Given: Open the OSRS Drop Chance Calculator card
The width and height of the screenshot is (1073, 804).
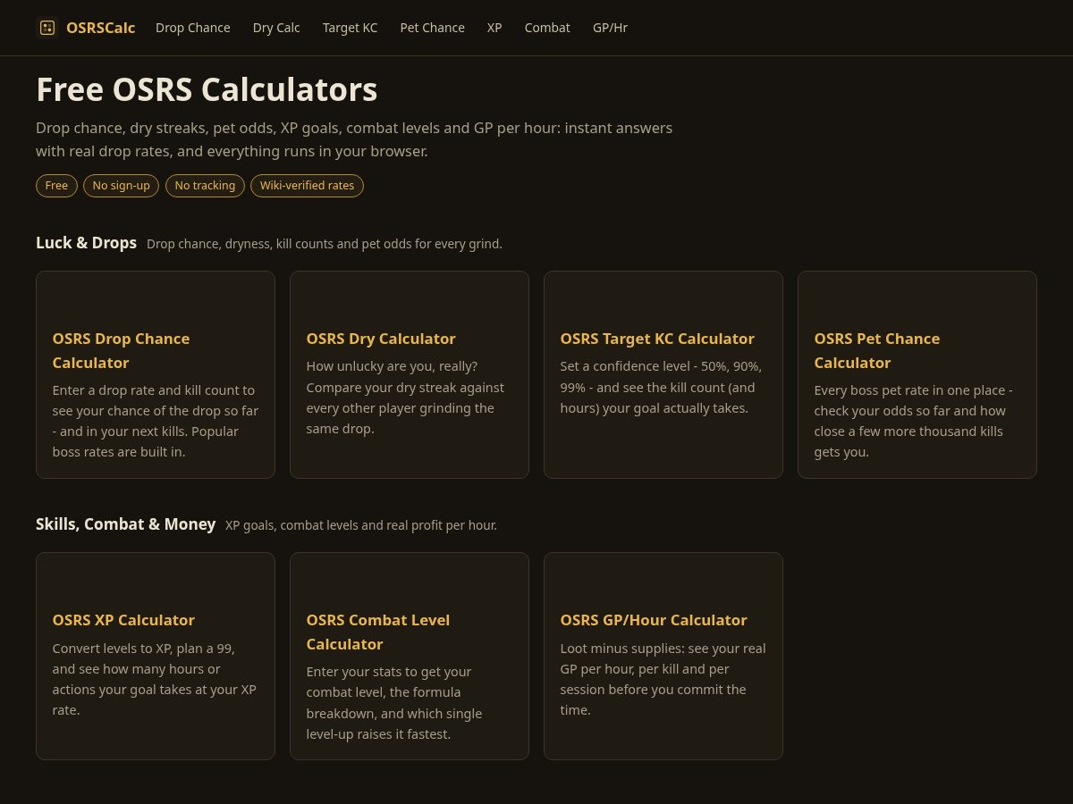Looking at the screenshot, I should (x=156, y=375).
